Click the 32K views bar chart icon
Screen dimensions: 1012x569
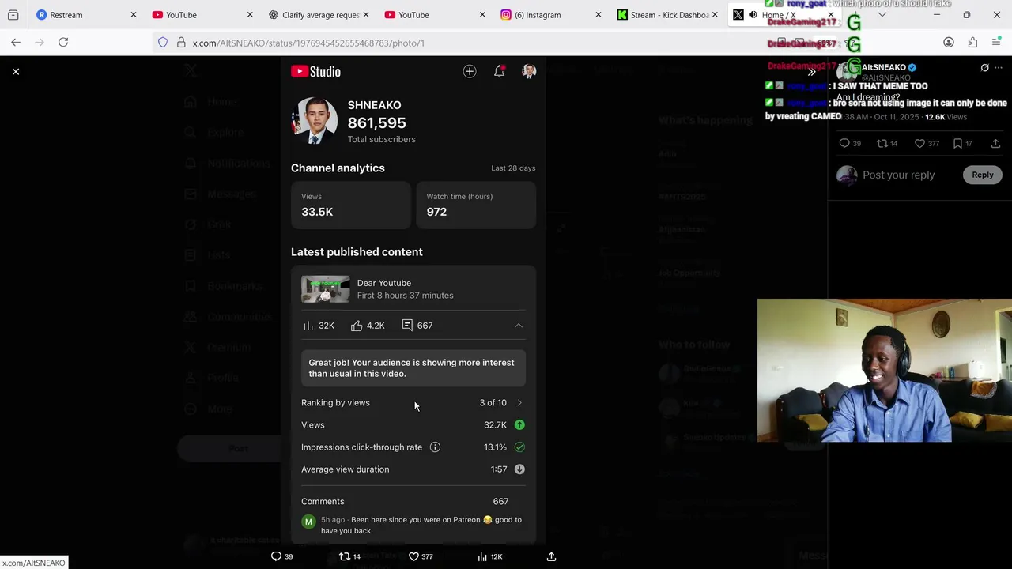click(308, 326)
